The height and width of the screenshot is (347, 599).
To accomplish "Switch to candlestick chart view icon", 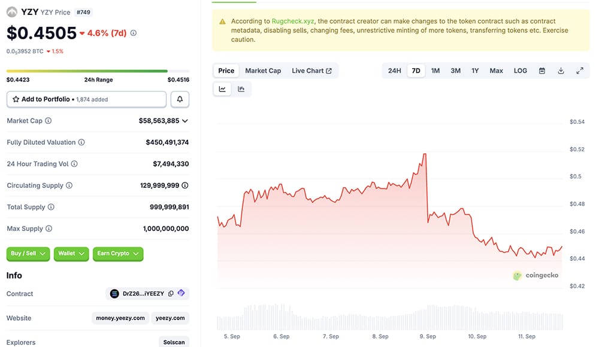I will coord(241,89).
